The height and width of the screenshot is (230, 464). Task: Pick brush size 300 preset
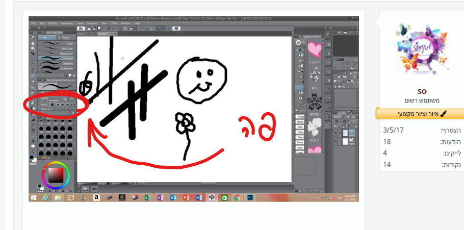click(70, 145)
